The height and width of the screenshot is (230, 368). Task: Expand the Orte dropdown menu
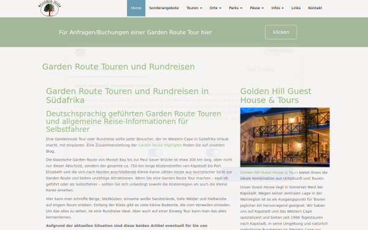point(215,8)
